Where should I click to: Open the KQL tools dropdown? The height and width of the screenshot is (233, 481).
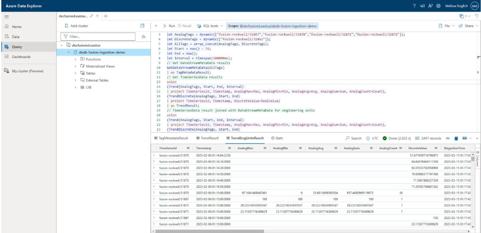(210, 26)
